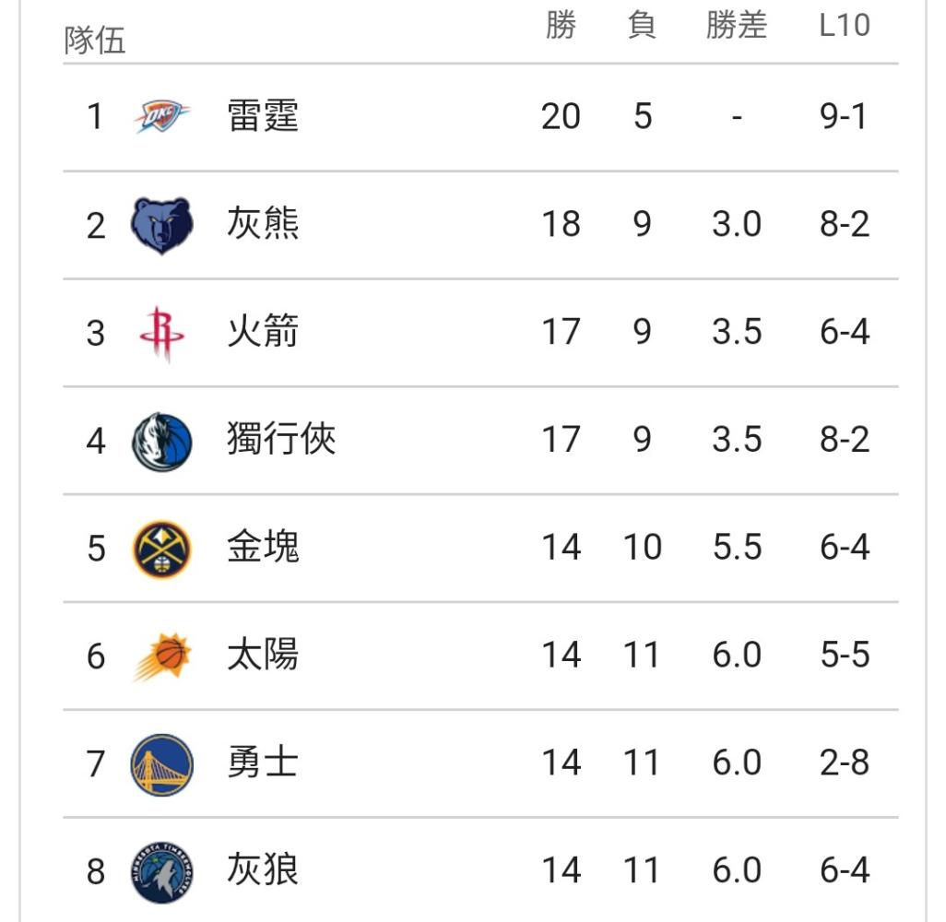Image resolution: width=946 pixels, height=922 pixels.
Task: Click the Grizzlies (灰熊) bear logo
Action: point(161,225)
